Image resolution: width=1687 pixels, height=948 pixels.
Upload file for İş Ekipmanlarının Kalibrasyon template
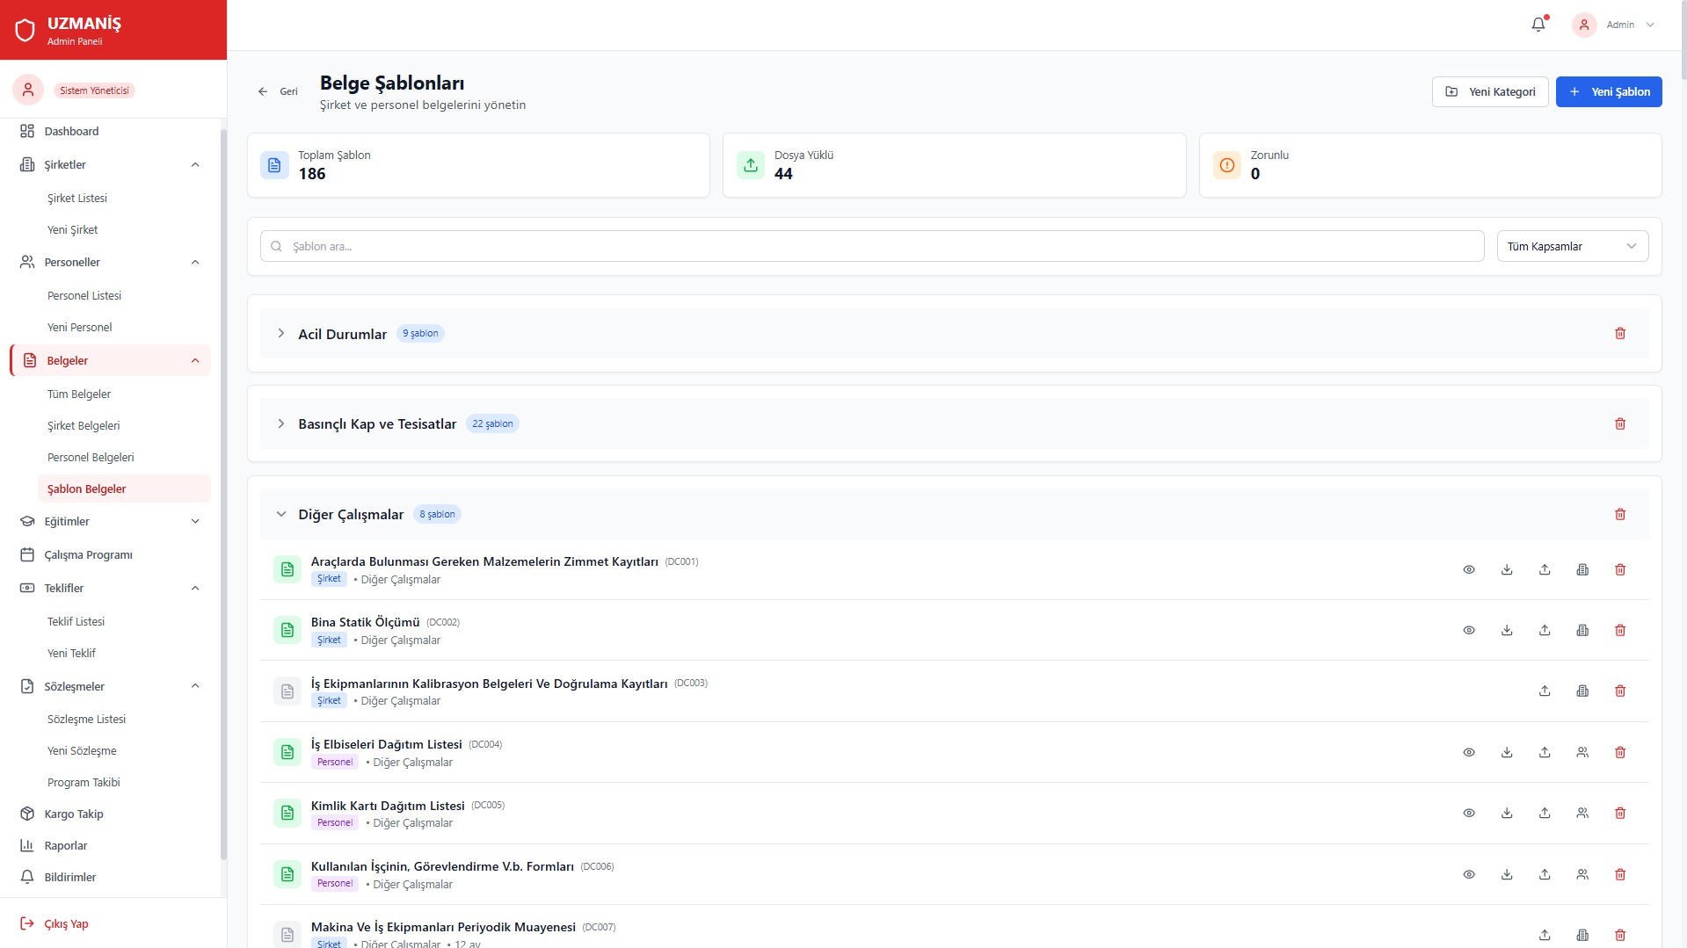1544,691
